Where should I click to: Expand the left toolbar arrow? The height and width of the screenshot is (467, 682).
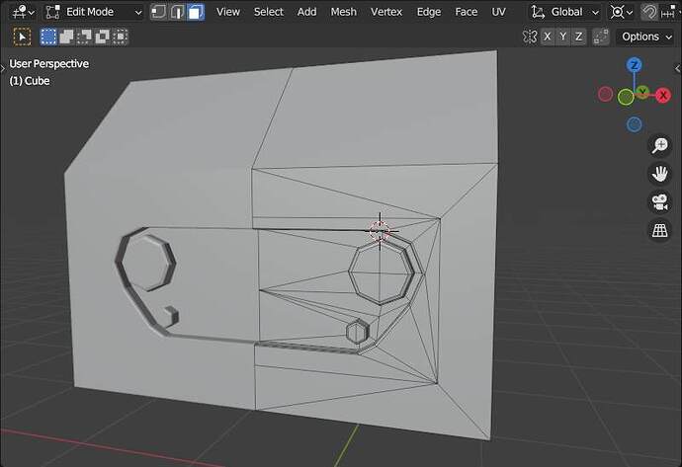[x=3, y=68]
